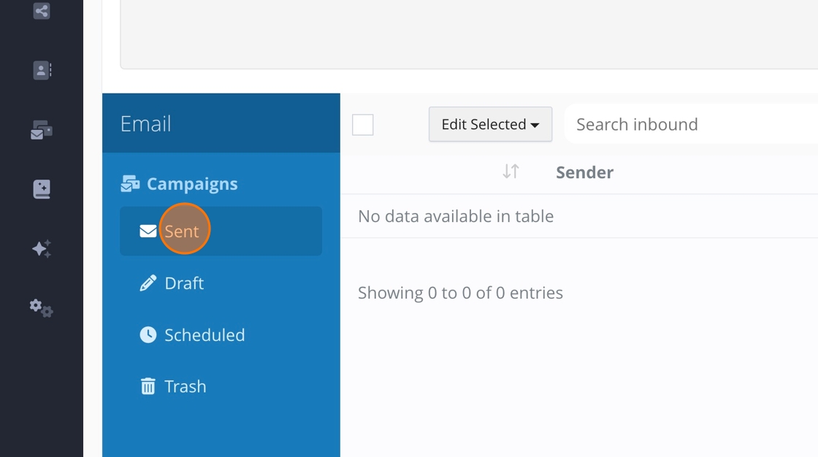Open the AI sparkles icon in sidebar
The width and height of the screenshot is (818, 457).
pyautogui.click(x=42, y=249)
